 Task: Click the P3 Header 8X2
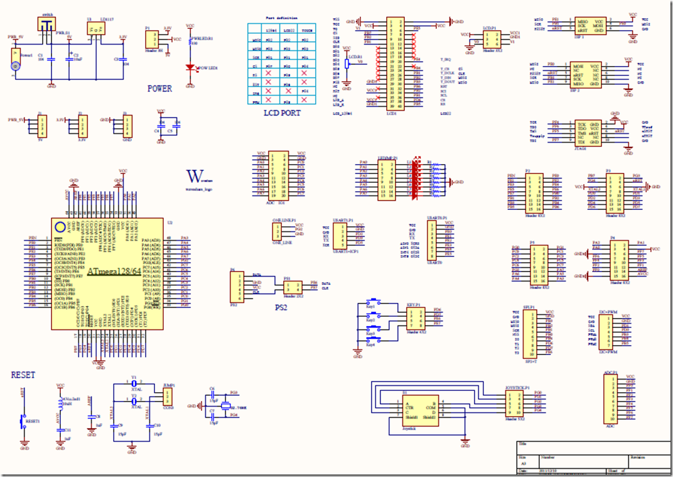(x=615, y=193)
